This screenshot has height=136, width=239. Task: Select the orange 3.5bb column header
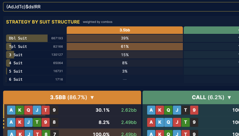click(125, 30)
